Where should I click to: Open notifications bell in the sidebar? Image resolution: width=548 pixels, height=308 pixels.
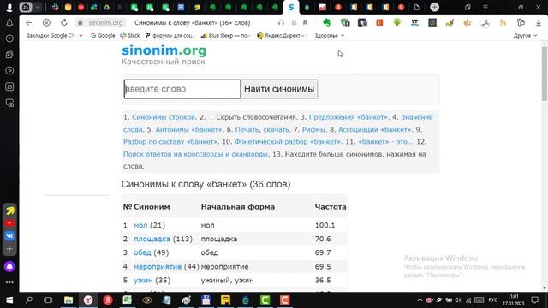9,23
